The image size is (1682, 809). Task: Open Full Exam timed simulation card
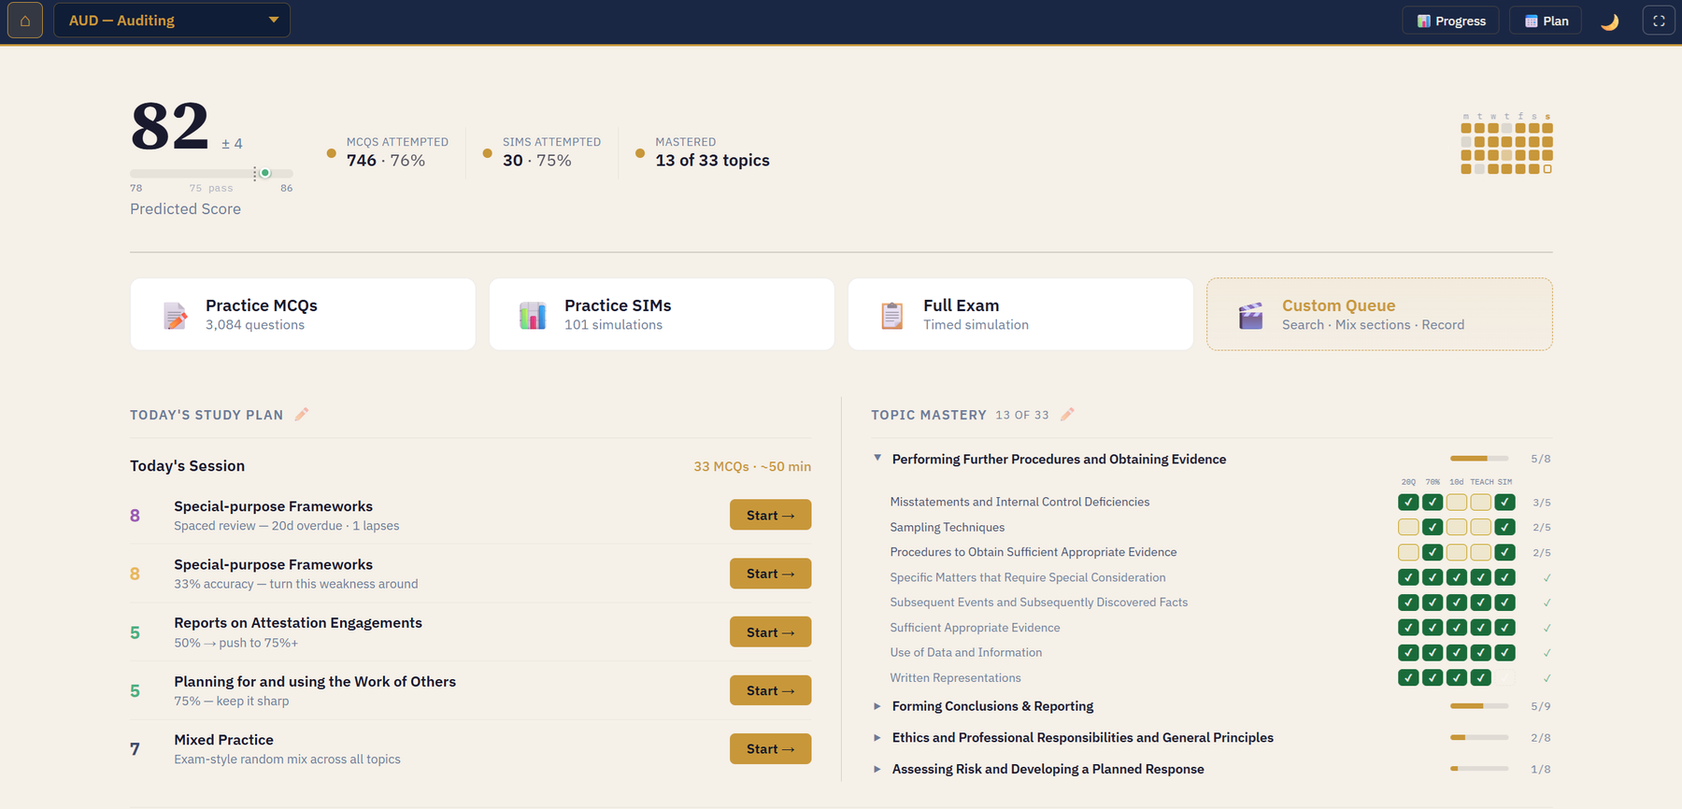click(1020, 314)
